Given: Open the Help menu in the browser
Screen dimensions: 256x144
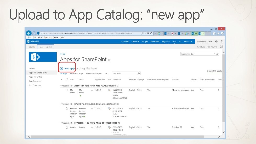Looking at the screenshot, I should pos(62,37).
